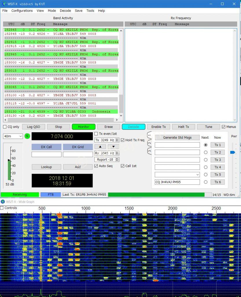
Task: Select the Next radio for Tx 6
Action: (206, 182)
